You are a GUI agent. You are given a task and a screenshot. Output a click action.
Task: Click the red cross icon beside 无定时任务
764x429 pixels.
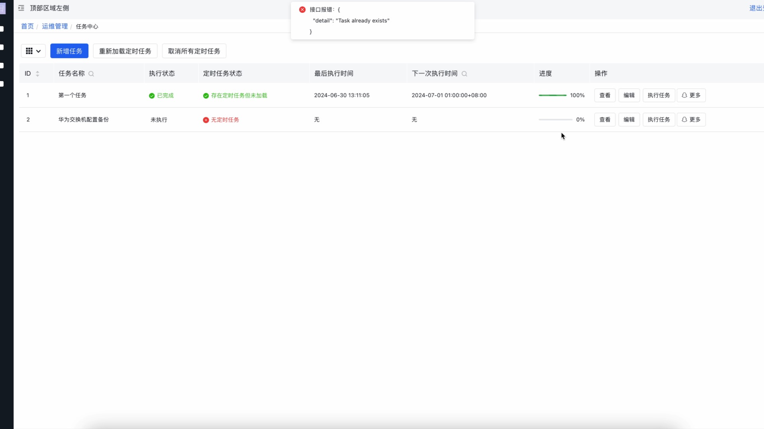[x=206, y=120]
